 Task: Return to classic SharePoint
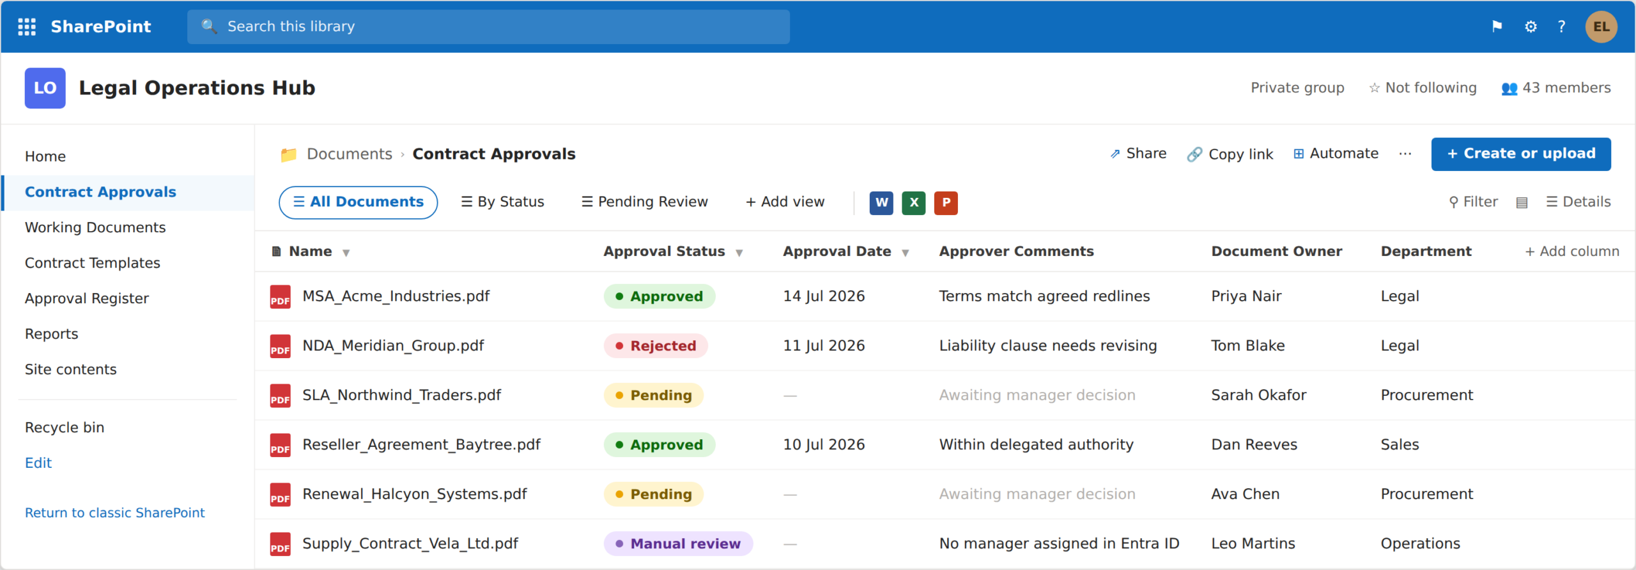[x=115, y=513]
